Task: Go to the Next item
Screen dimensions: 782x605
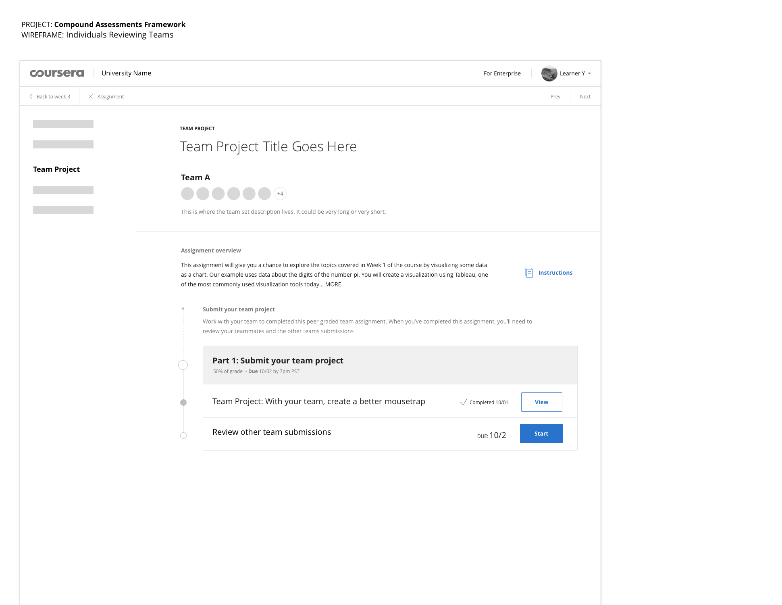Action: point(585,96)
